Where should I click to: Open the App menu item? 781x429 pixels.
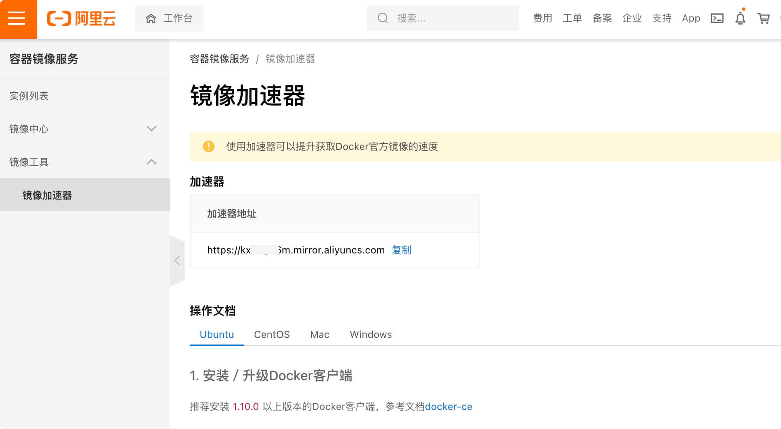click(x=691, y=18)
